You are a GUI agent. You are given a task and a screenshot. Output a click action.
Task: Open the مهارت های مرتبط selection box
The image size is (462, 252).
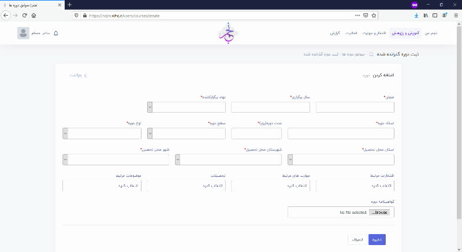point(270,186)
